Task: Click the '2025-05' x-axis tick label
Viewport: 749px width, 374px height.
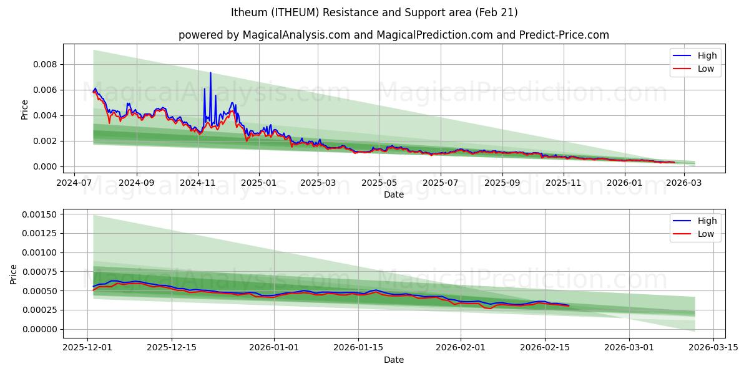Action: (379, 183)
